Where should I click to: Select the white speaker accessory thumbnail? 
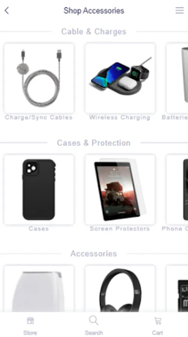coord(39,289)
